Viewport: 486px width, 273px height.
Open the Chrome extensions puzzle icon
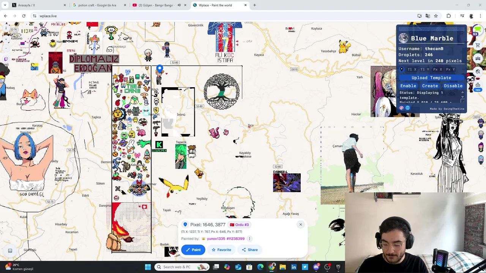[x=448, y=16]
